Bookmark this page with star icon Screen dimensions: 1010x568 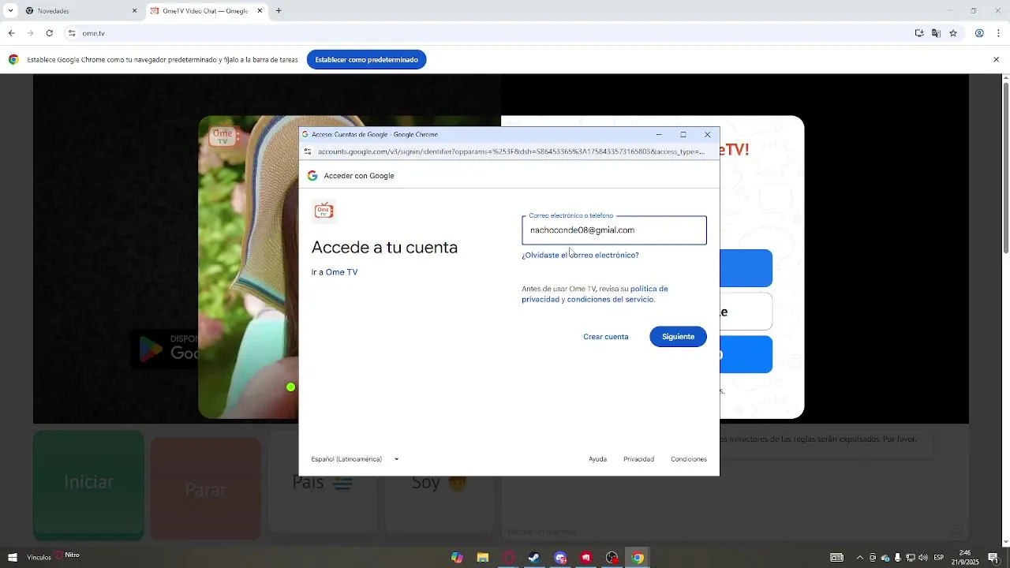pos(953,33)
